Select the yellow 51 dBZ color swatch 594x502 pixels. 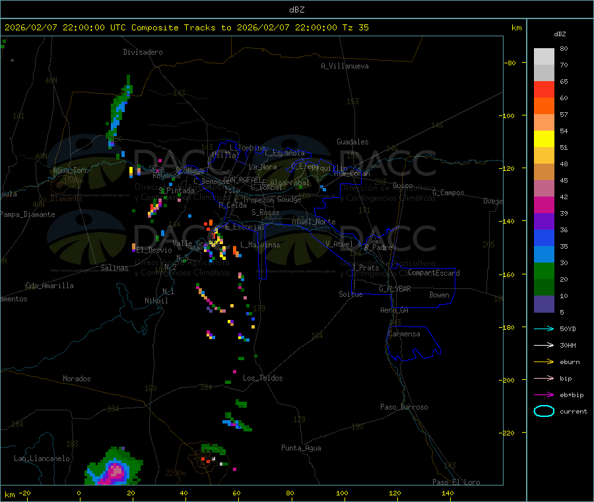544,139
